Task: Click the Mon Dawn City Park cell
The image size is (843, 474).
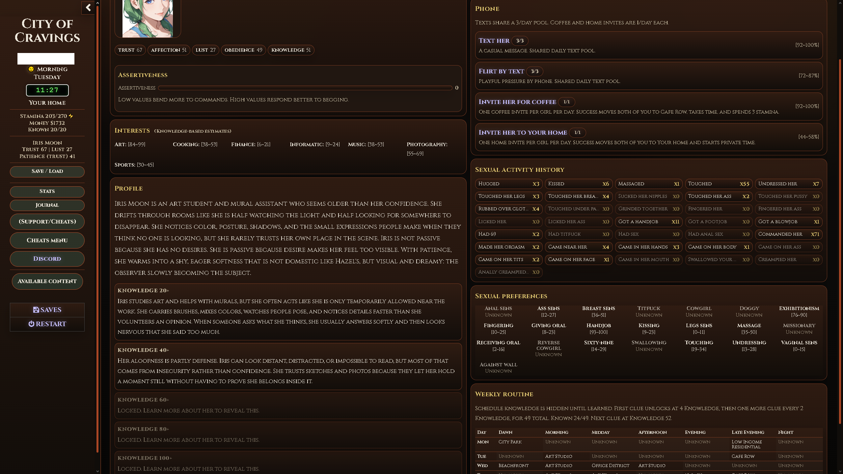Action: pos(510,442)
